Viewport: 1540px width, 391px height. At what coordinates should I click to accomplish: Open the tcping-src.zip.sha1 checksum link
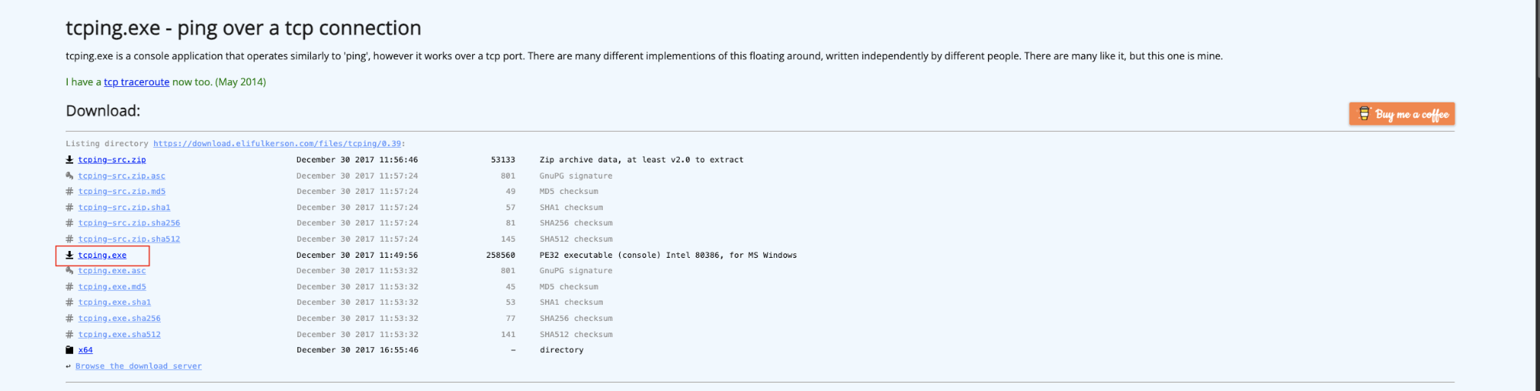coord(124,208)
